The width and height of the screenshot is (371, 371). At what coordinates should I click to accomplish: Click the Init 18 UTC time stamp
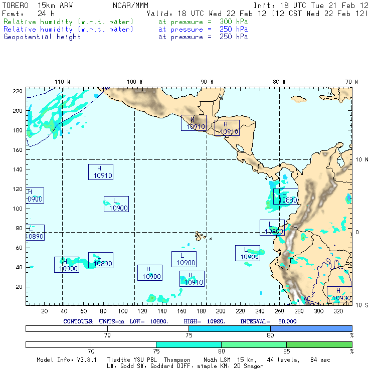[x=311, y=6]
